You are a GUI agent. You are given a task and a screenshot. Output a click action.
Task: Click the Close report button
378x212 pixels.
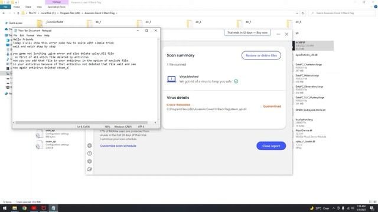[271, 146]
